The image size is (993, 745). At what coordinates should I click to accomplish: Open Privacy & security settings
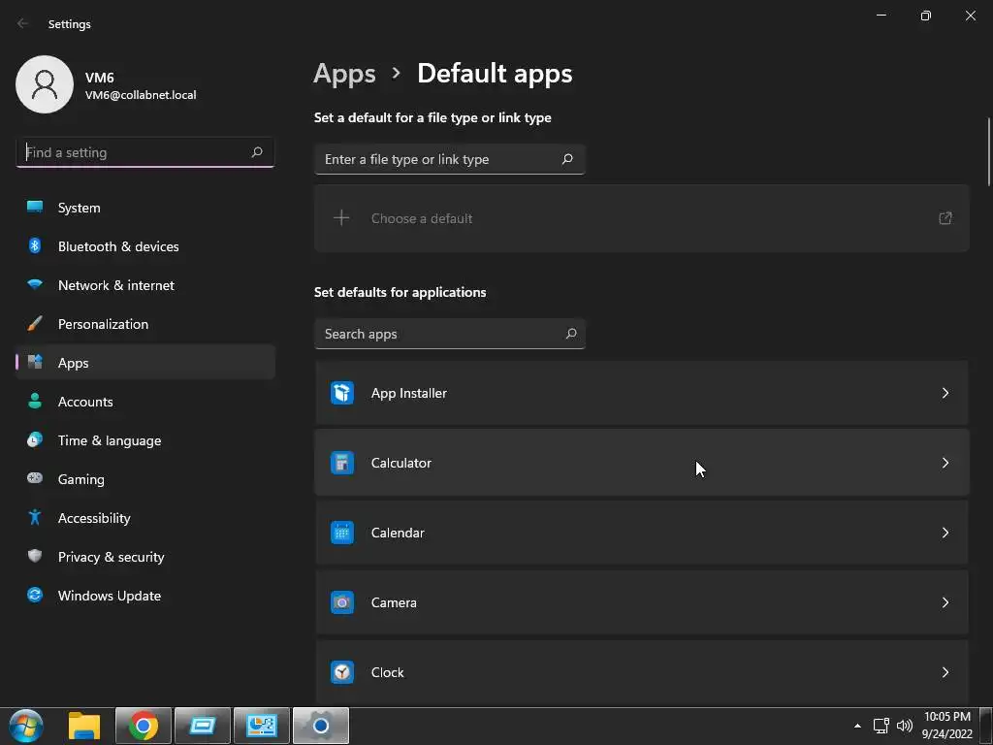pos(111,557)
